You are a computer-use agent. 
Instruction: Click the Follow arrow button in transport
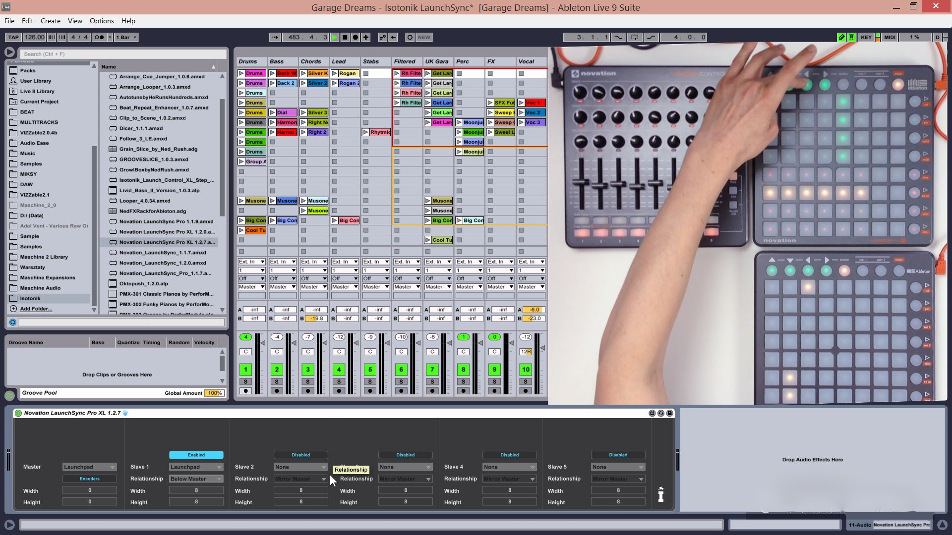[275, 37]
